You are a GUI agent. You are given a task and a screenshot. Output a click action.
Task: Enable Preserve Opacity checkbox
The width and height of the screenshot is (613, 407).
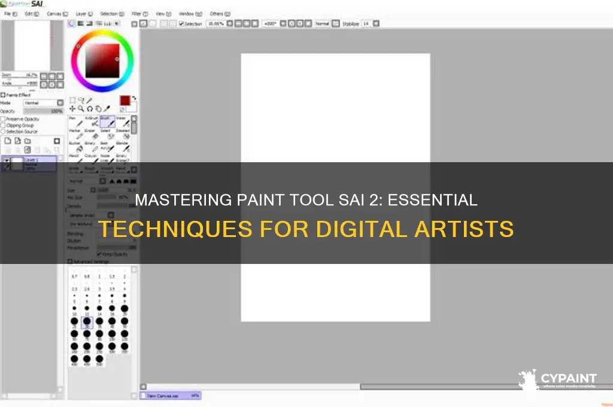point(3,119)
